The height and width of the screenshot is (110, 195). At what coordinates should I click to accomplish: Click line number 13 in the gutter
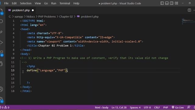tap(13, 70)
